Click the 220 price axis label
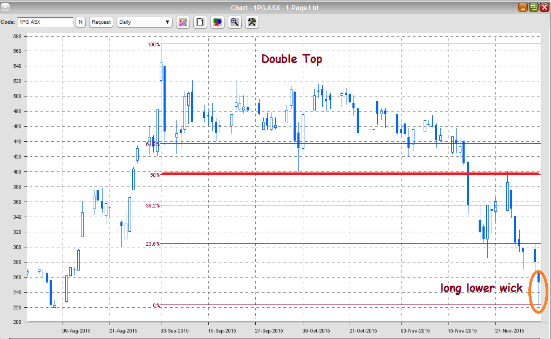 click(x=17, y=308)
